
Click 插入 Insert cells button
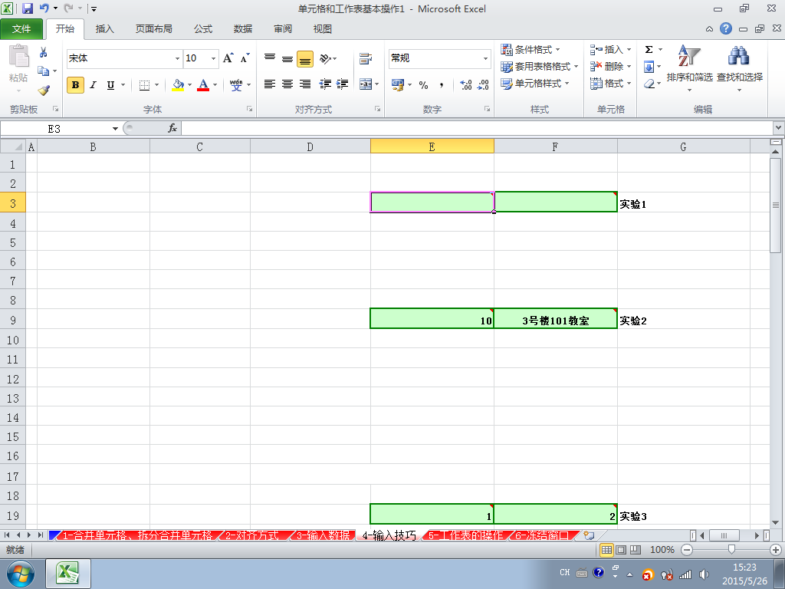pyautogui.click(x=610, y=50)
